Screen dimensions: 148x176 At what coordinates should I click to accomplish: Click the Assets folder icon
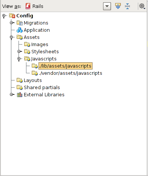(x=20, y=37)
